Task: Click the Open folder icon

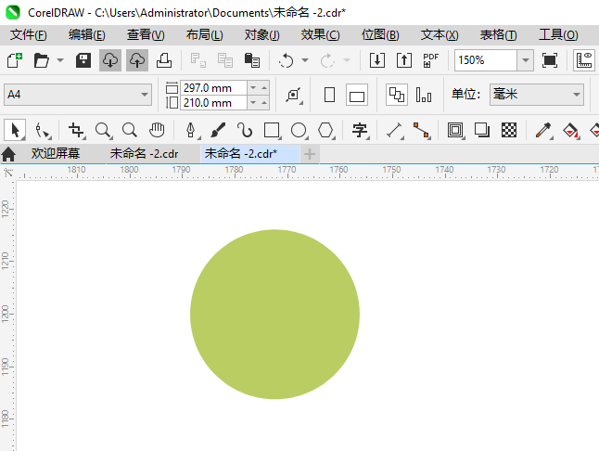Action: coord(41,60)
